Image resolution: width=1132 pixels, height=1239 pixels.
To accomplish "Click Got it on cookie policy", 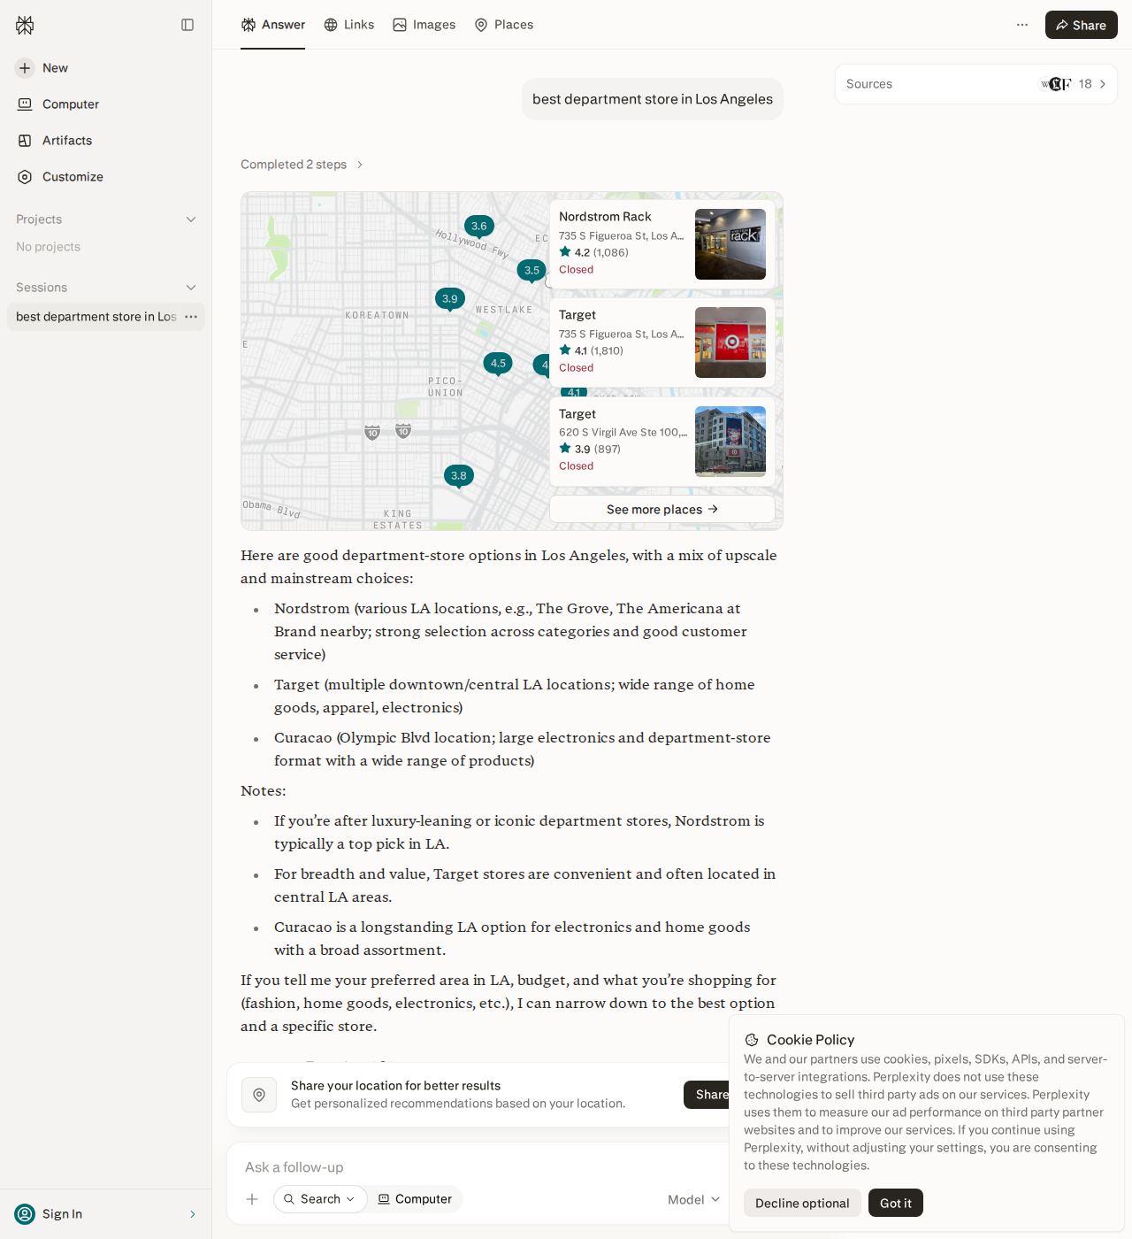I will click(896, 1203).
